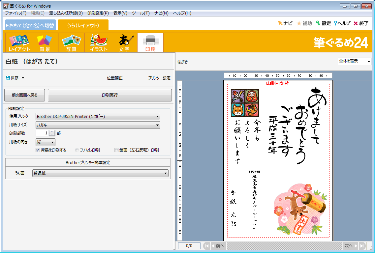Click the 補助 star icon
This screenshot has height=253, width=375.
click(299, 23)
